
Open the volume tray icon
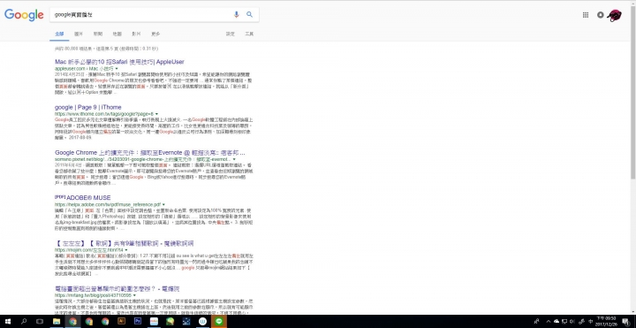click(572, 322)
